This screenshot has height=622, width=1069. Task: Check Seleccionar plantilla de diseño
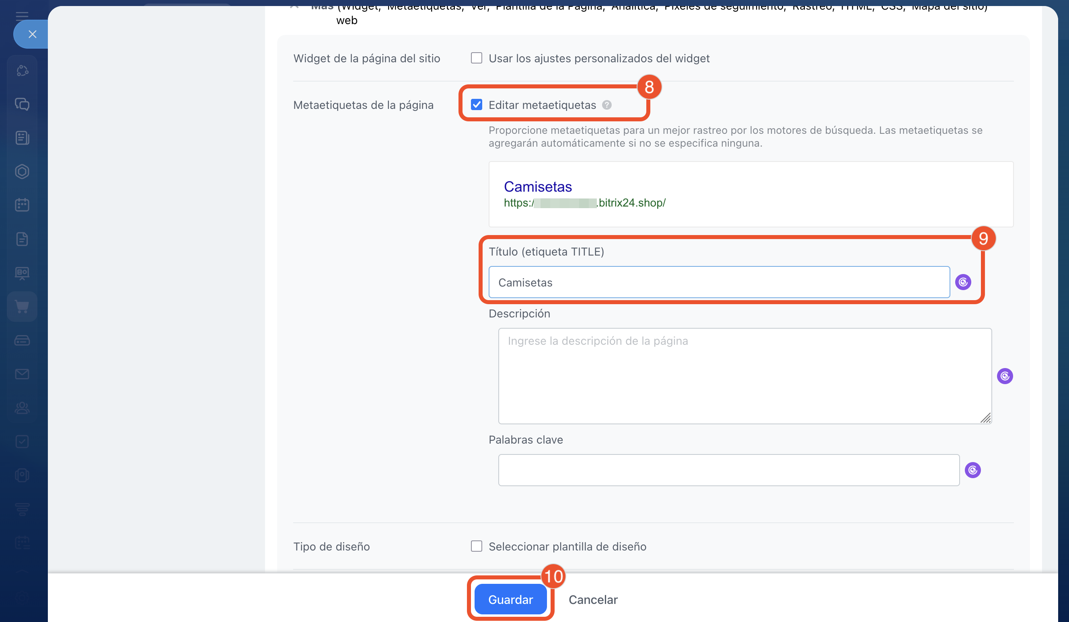(x=476, y=546)
